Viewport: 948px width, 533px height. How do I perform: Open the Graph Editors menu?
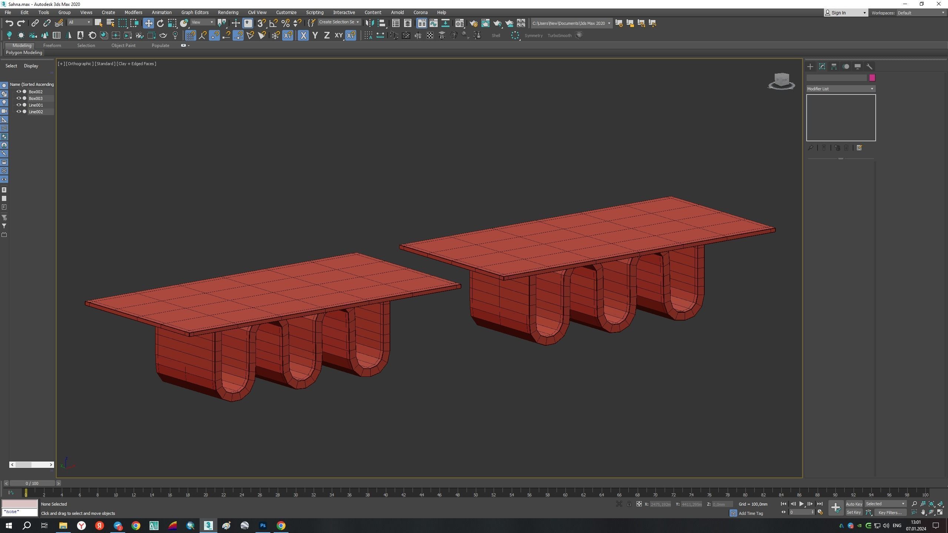pyautogui.click(x=195, y=13)
